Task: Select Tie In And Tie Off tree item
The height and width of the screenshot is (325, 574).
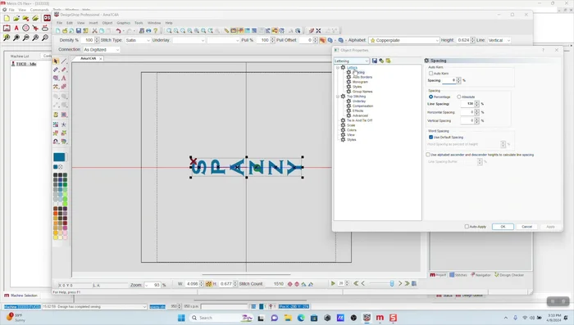Action: pyautogui.click(x=359, y=120)
